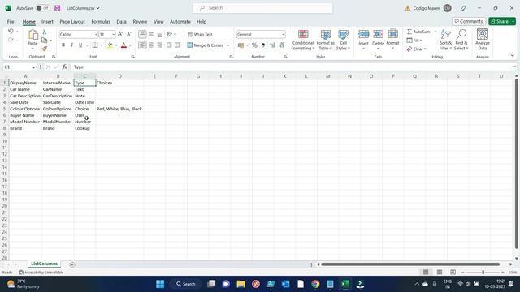Open Windows Start menu

coord(160,284)
